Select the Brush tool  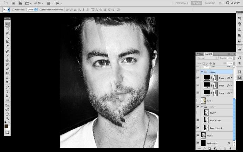point(7,56)
